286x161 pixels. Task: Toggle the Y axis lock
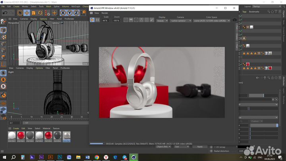coord(70,13)
